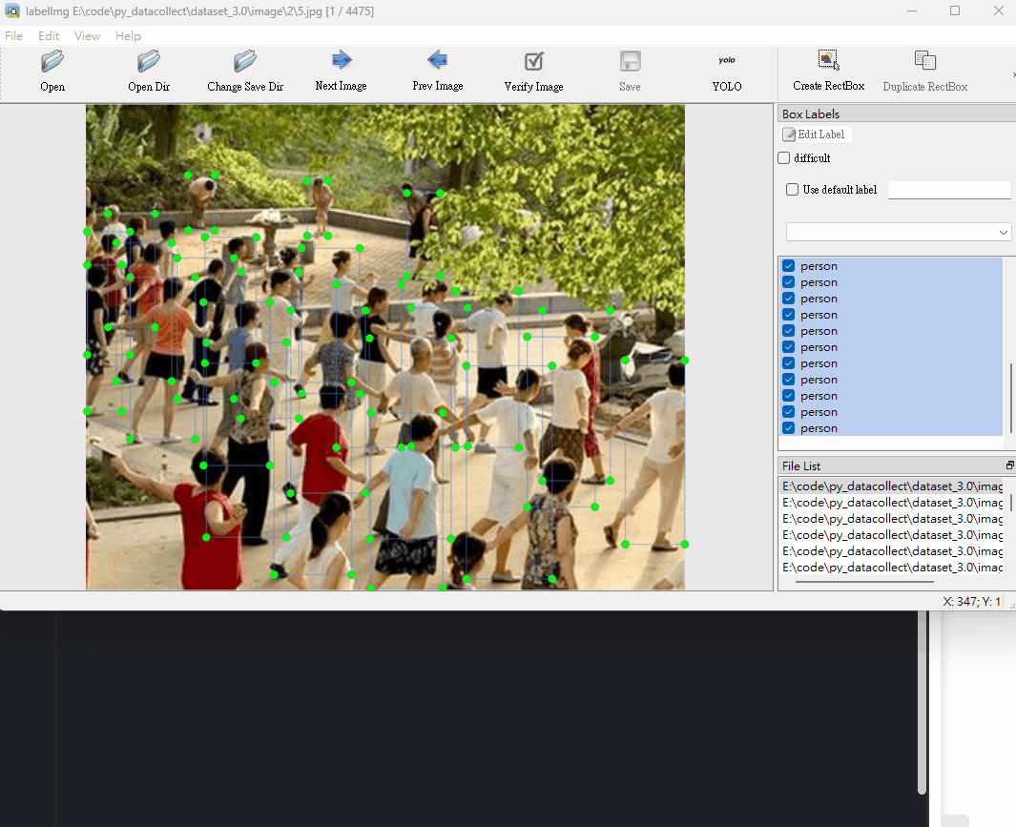Click the Change Save Dir icon
This screenshot has width=1016, height=827.
click(245, 62)
